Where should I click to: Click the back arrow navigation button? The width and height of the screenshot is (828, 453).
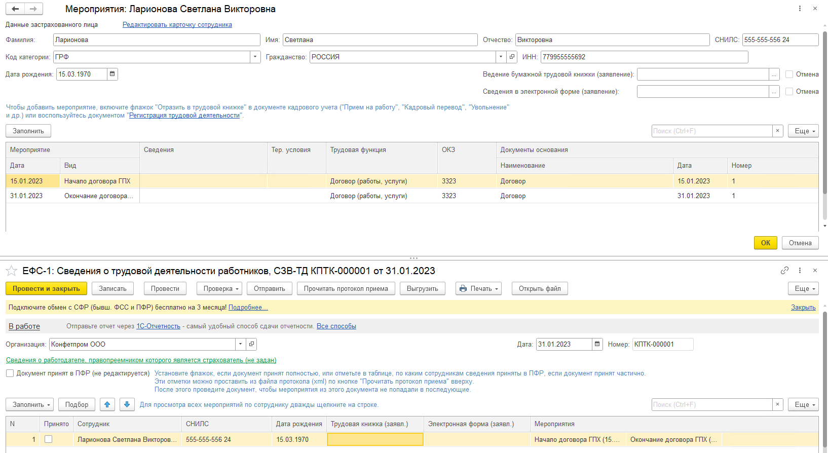pos(15,9)
